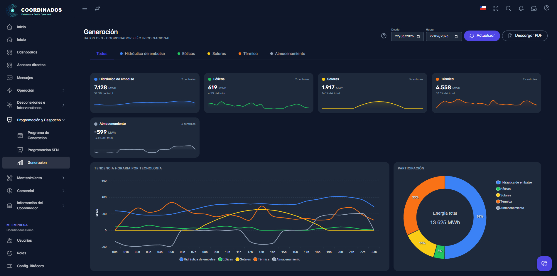Switch to the Térmica tab
Viewport: 557px width, 276px height.
pos(248,54)
